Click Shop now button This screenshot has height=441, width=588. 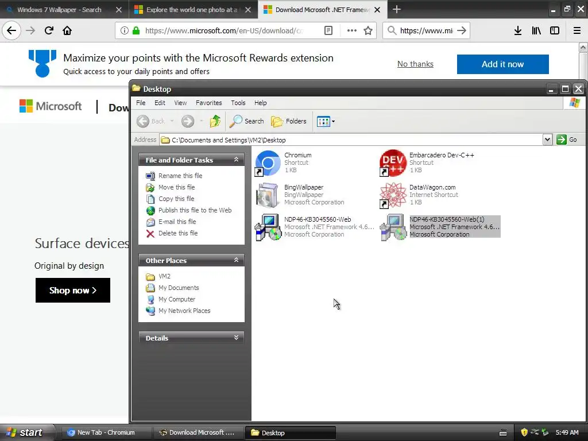coord(73,290)
